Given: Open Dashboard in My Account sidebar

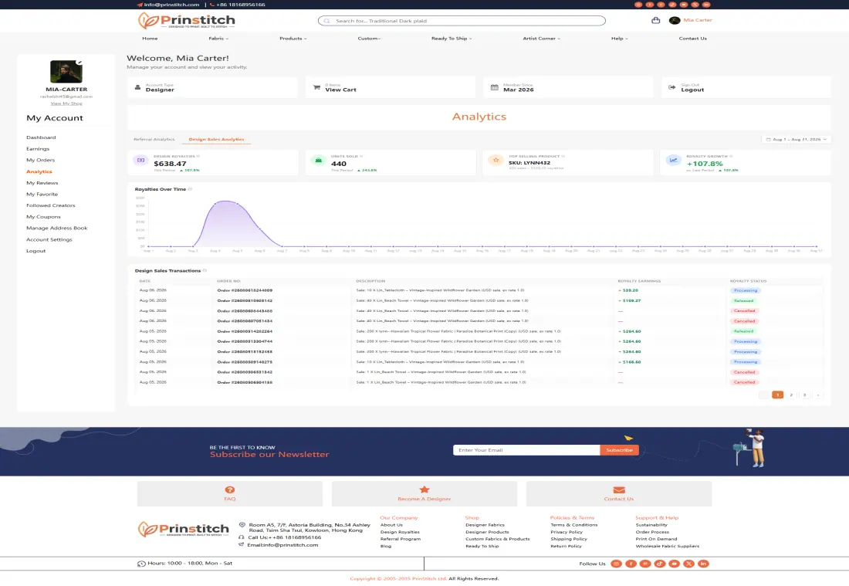Looking at the screenshot, I should pyautogui.click(x=41, y=137).
